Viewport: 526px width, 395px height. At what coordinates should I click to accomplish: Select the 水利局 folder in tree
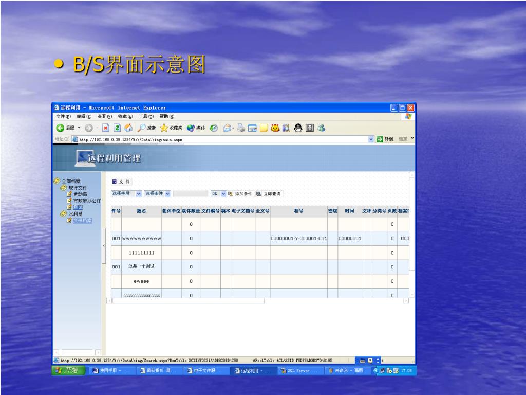pyautogui.click(x=75, y=213)
